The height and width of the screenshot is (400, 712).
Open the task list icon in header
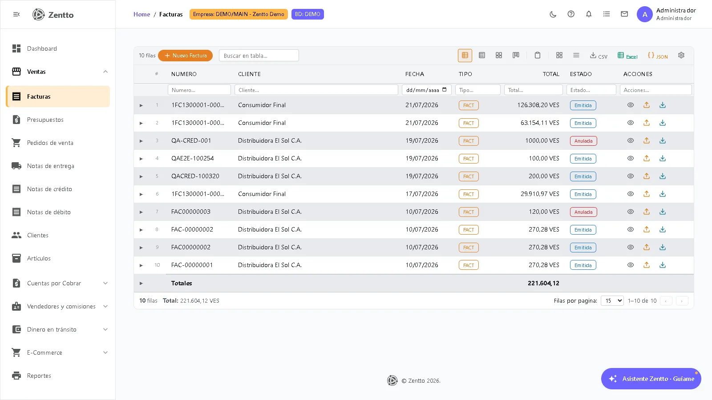coord(607,14)
